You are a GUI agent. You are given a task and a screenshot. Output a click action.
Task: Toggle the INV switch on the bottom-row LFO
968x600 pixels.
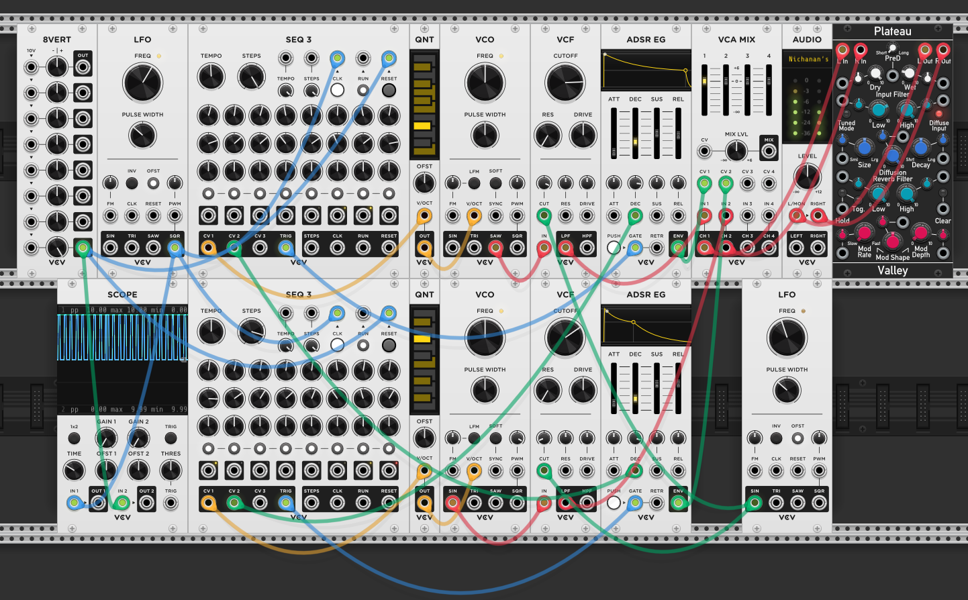(776, 438)
